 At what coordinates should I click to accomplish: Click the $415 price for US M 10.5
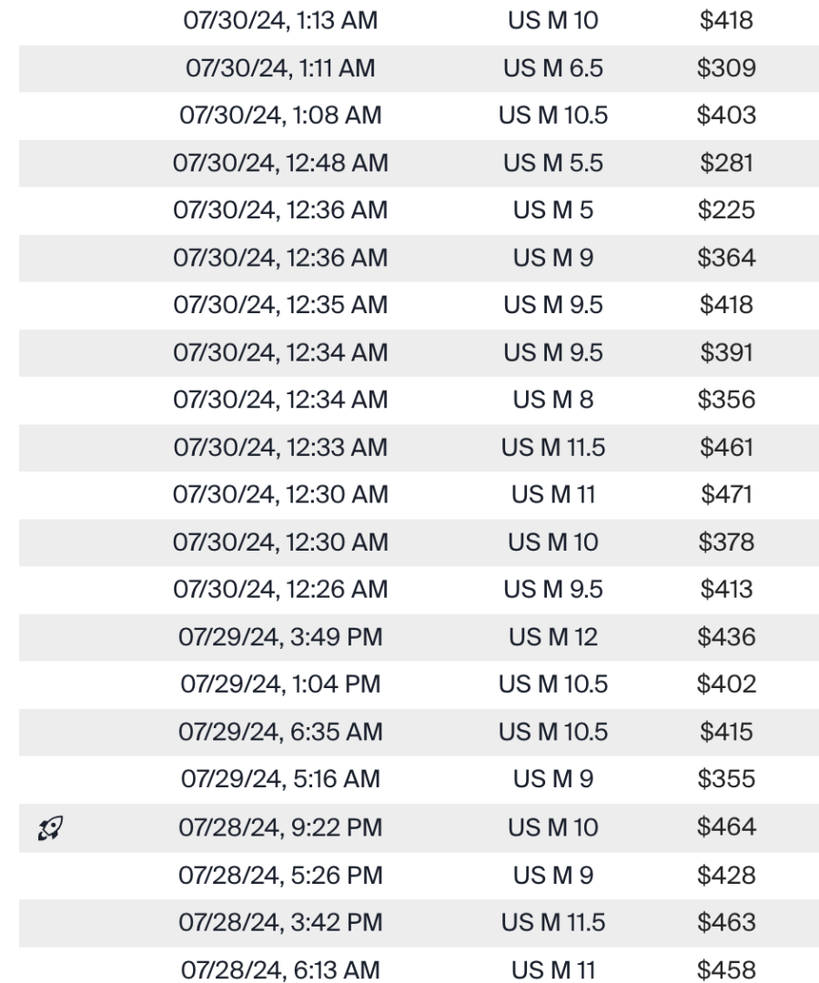(725, 732)
